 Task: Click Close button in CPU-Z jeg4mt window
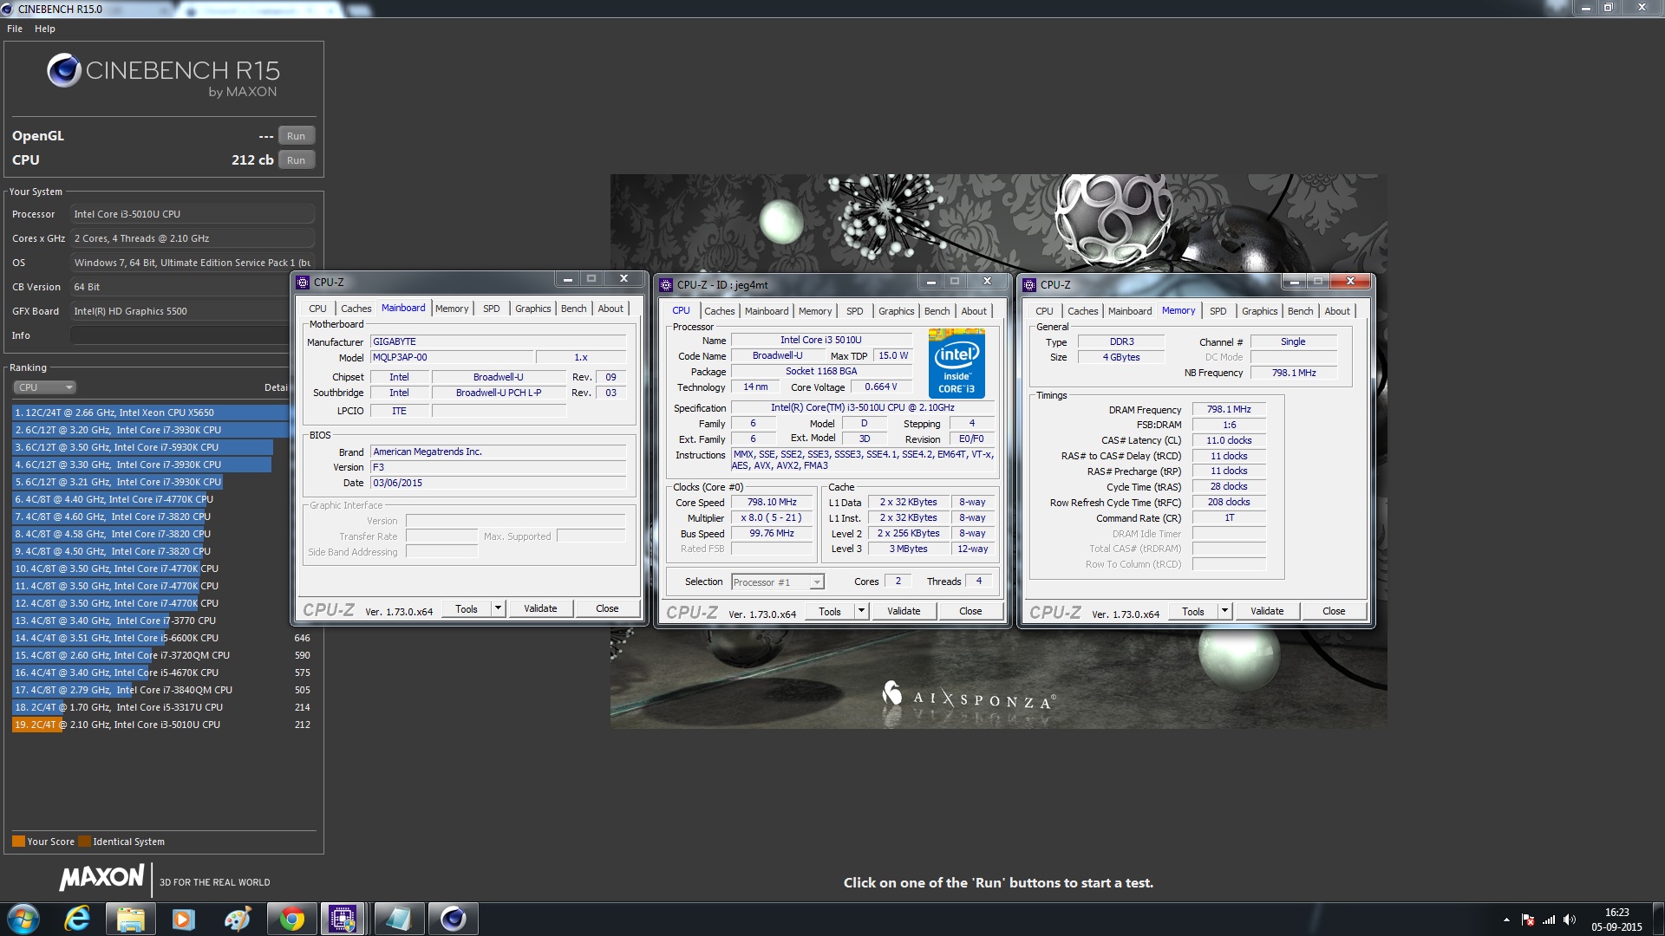[970, 612]
